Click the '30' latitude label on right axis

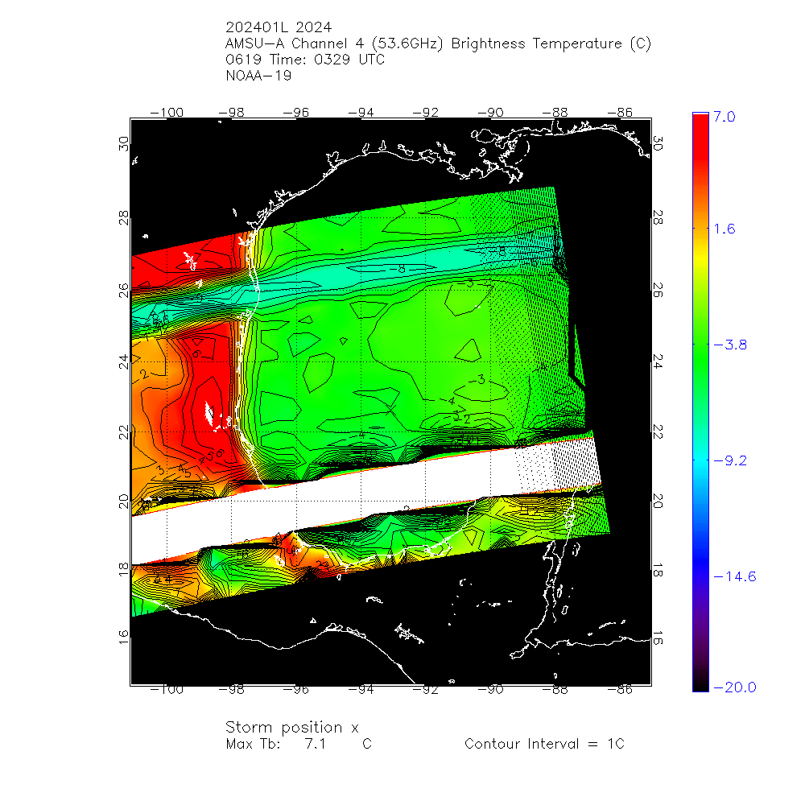pos(658,144)
